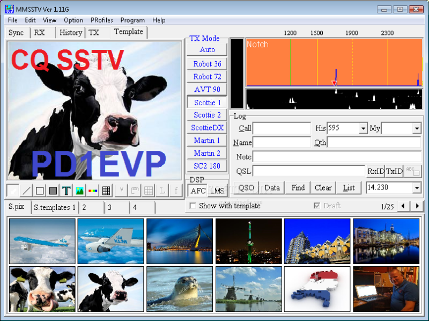Go to previous stock page arrow
The height and width of the screenshot is (321, 429).
403,206
